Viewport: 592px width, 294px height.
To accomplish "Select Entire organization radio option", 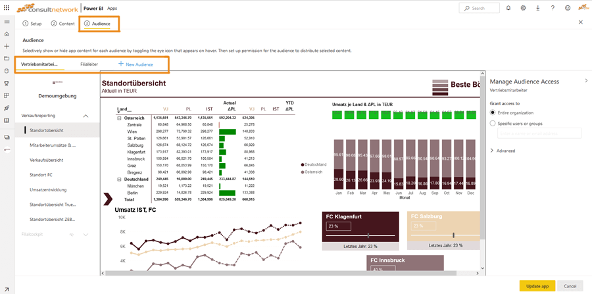I will (x=493, y=112).
